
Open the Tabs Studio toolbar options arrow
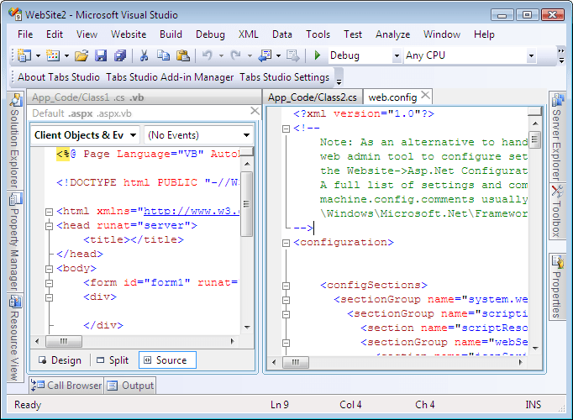click(339, 81)
